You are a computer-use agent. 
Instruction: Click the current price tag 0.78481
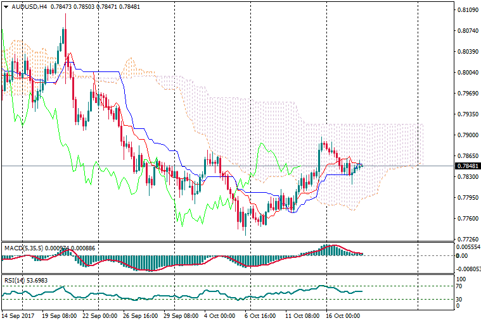point(467,166)
